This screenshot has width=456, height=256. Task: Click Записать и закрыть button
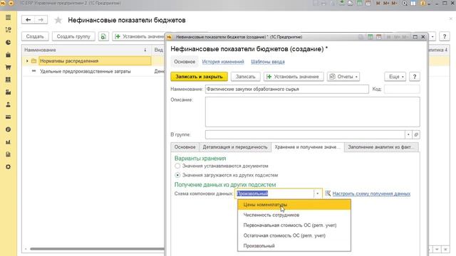click(x=199, y=77)
